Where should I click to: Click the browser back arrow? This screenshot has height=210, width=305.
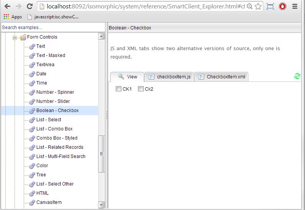click(x=7, y=7)
